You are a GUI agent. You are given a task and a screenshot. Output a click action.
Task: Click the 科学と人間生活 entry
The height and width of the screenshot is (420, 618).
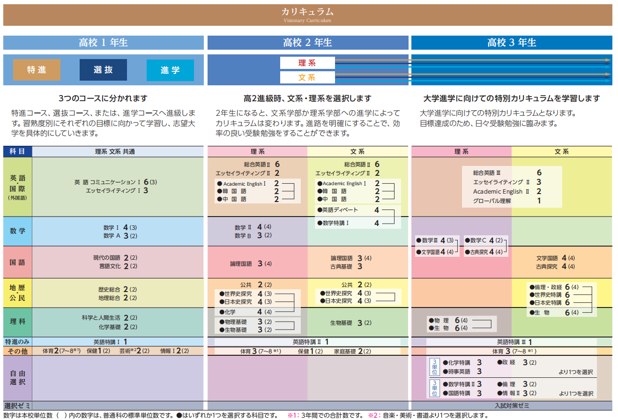109,318
